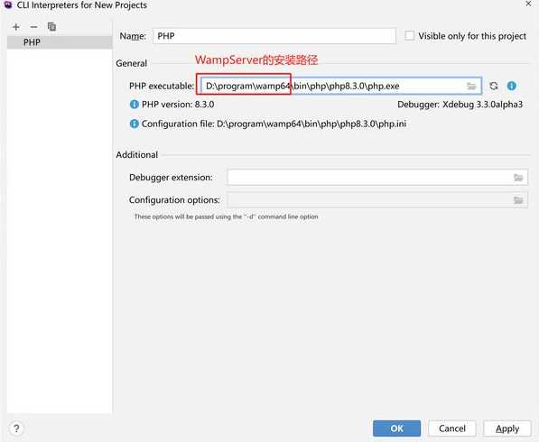This screenshot has height=442, width=539.
Task: Copy the selected interpreter configuration
Action: point(51,26)
